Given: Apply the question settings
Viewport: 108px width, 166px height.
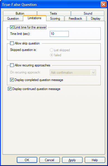Looking at the screenshot, I should coord(72,160).
